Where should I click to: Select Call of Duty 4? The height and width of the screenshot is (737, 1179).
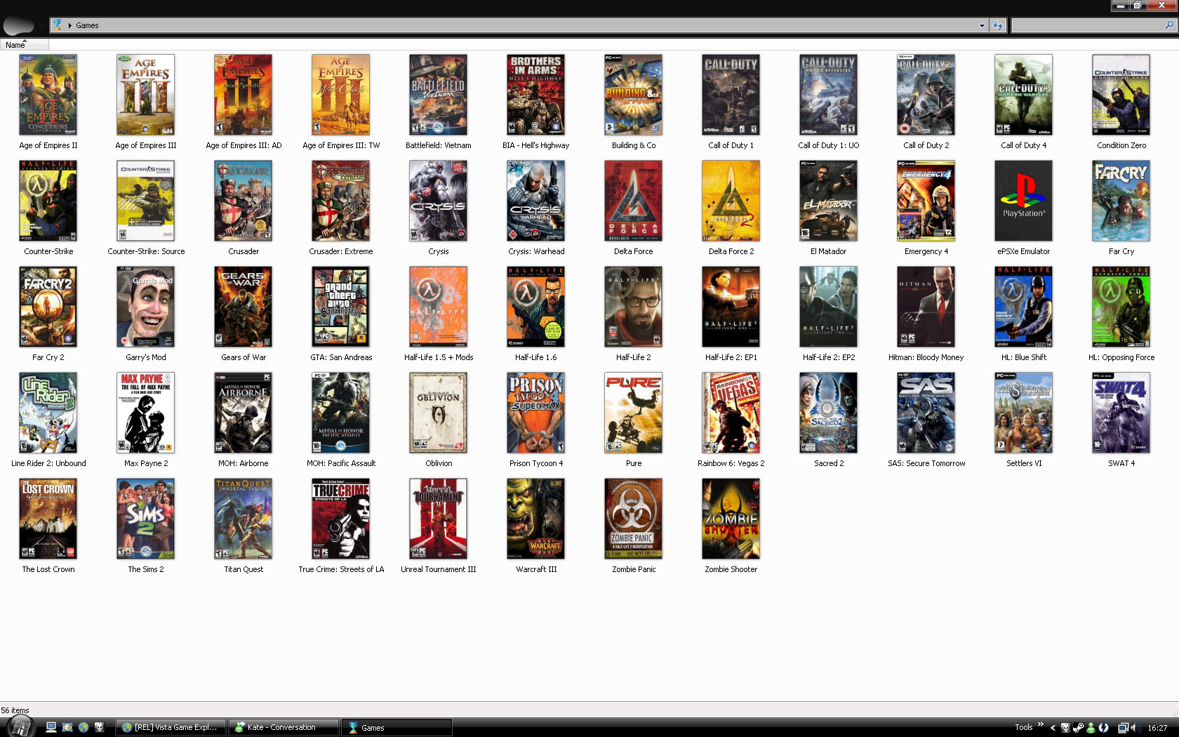coord(1023,95)
